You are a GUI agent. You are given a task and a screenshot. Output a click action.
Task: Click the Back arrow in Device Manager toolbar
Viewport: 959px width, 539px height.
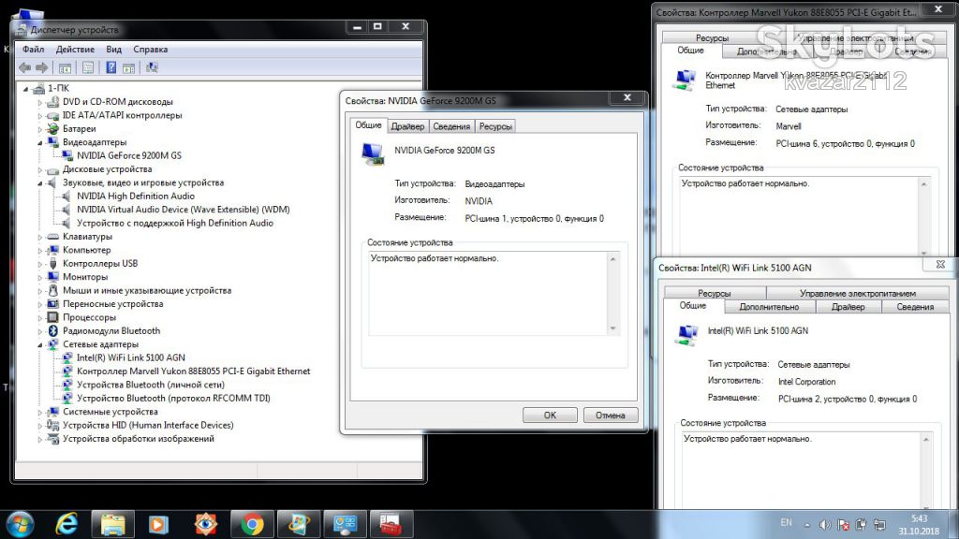coord(25,67)
